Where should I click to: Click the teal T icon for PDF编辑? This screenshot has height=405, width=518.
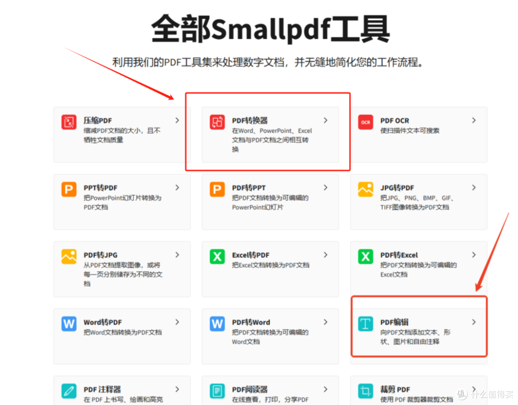365,324
